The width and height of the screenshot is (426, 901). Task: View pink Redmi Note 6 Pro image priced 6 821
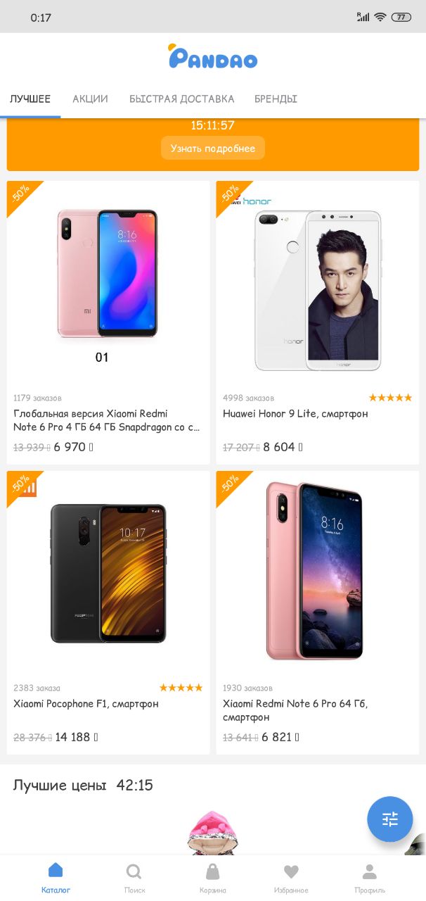click(x=318, y=571)
